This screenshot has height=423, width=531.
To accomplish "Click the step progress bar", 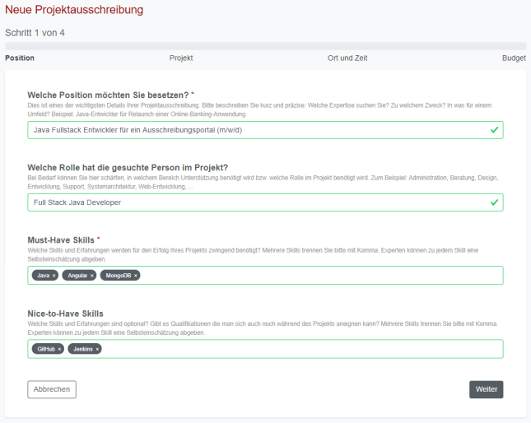I will 265,46.
